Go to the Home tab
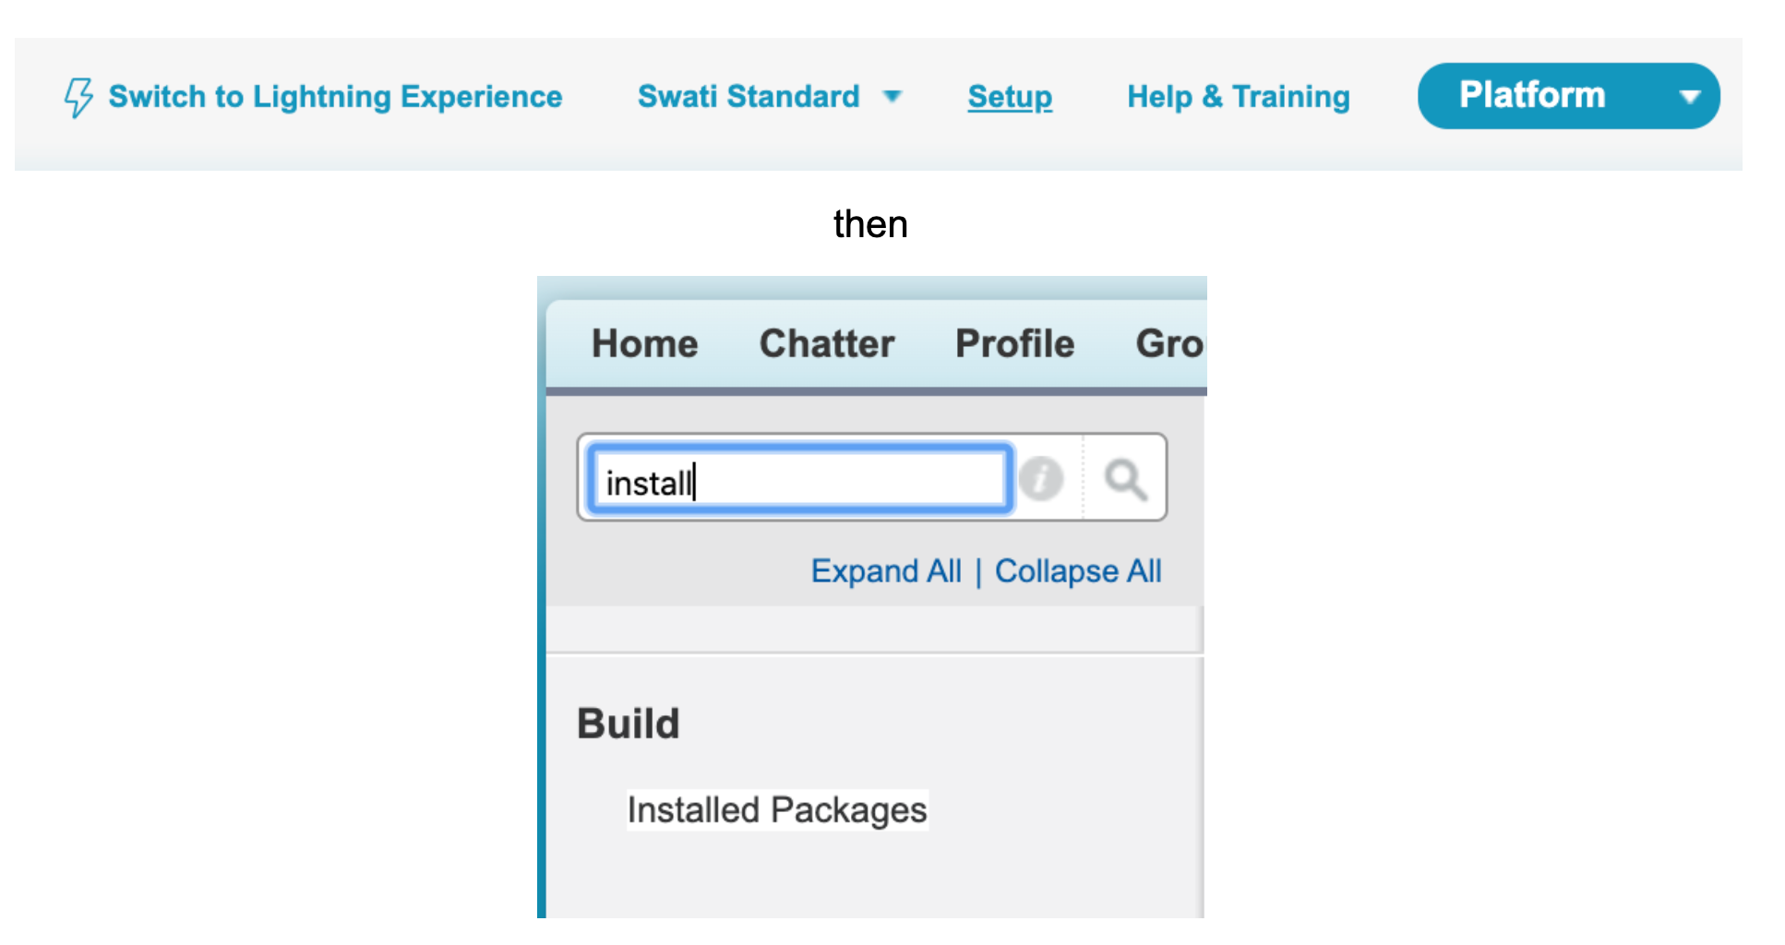 [644, 344]
